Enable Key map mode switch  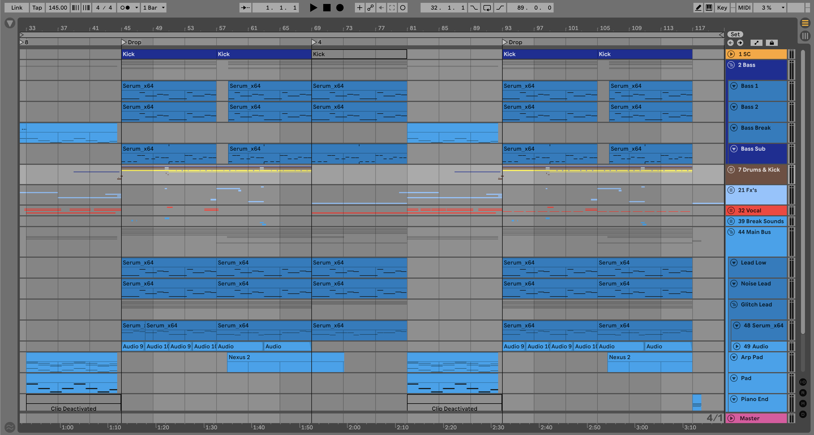pyautogui.click(x=722, y=8)
